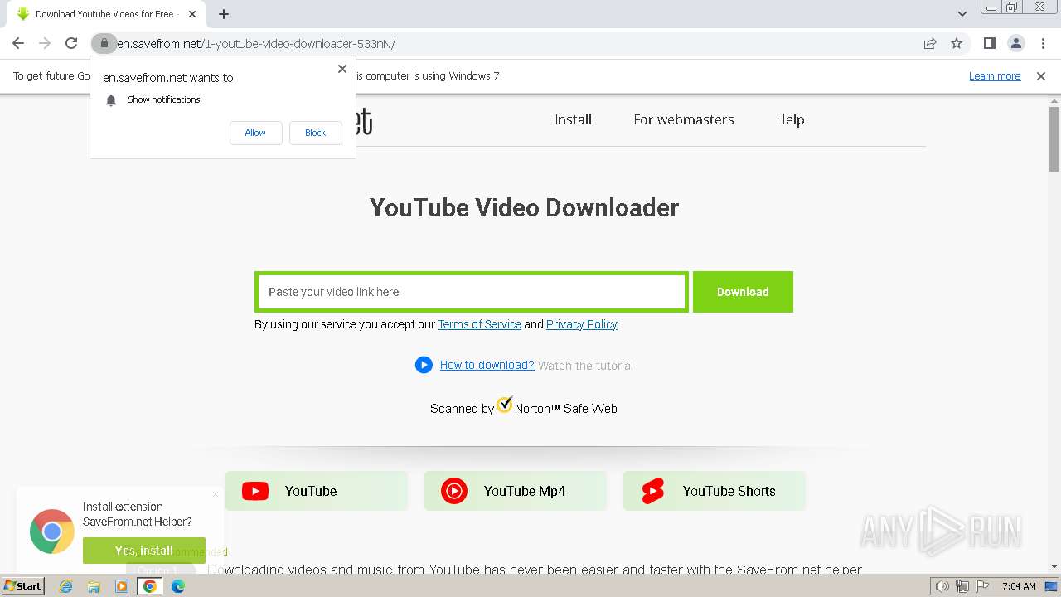Open How to download? link
The width and height of the screenshot is (1061, 597).
point(487,365)
